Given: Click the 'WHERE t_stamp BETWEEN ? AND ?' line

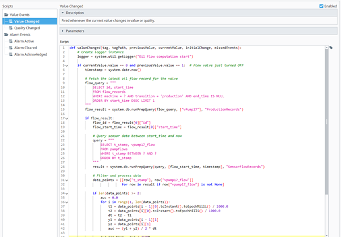Looking at the screenshot, I should (129, 153).
